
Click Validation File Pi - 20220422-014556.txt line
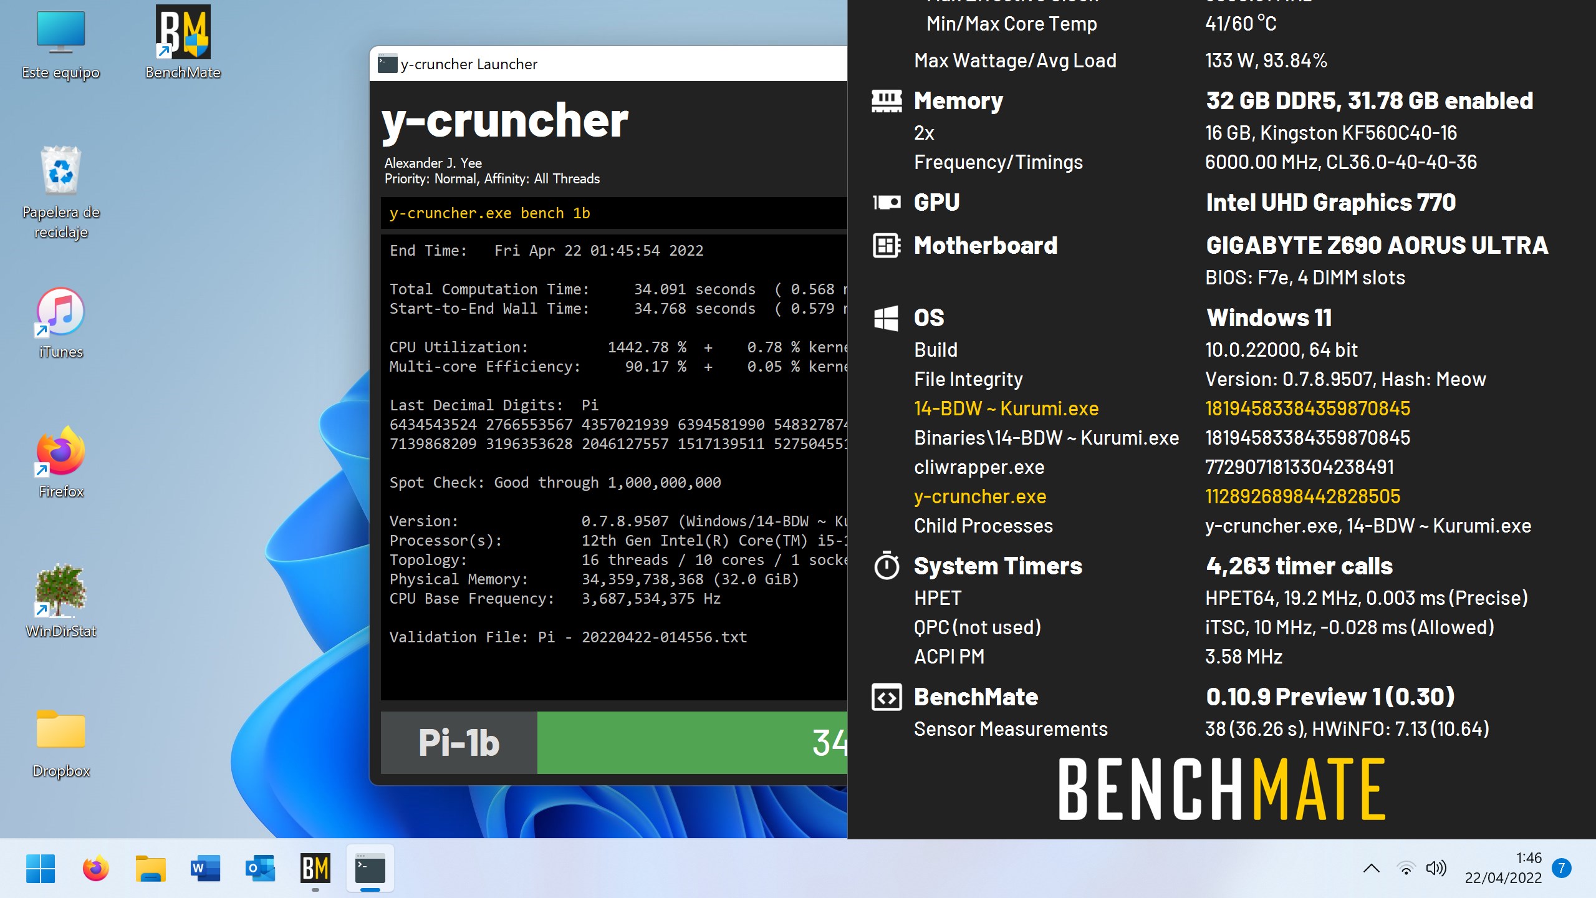click(568, 637)
